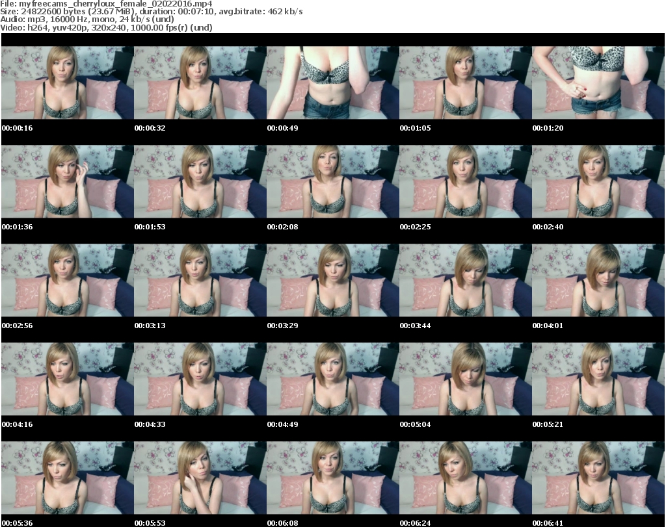Pick the frame labeled 00:01:53
666x527 pixels.
point(200,181)
